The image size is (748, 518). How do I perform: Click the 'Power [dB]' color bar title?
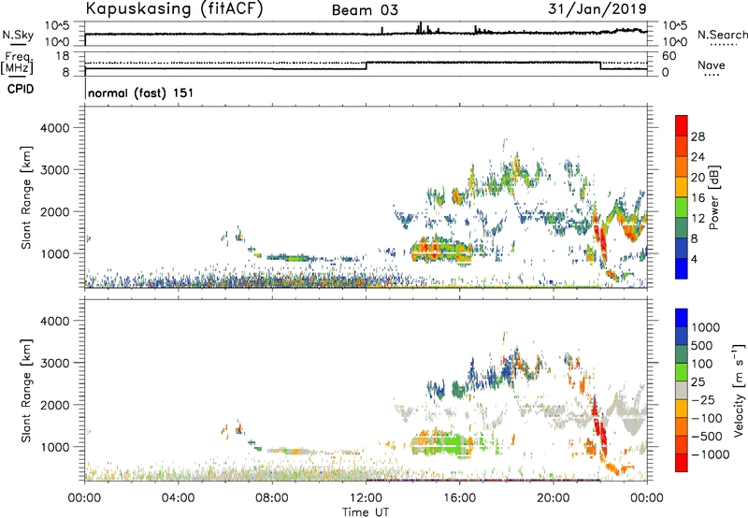714,197
